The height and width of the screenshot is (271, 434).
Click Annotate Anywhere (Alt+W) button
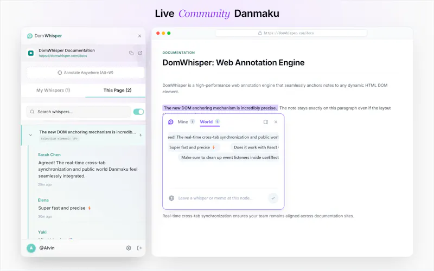(86, 73)
